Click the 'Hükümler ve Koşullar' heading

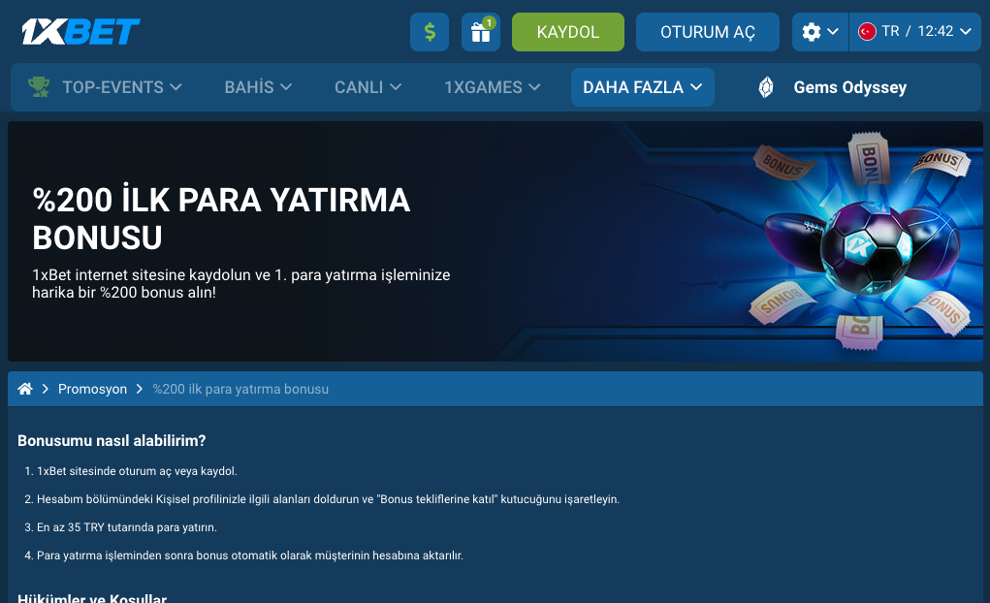point(92,597)
